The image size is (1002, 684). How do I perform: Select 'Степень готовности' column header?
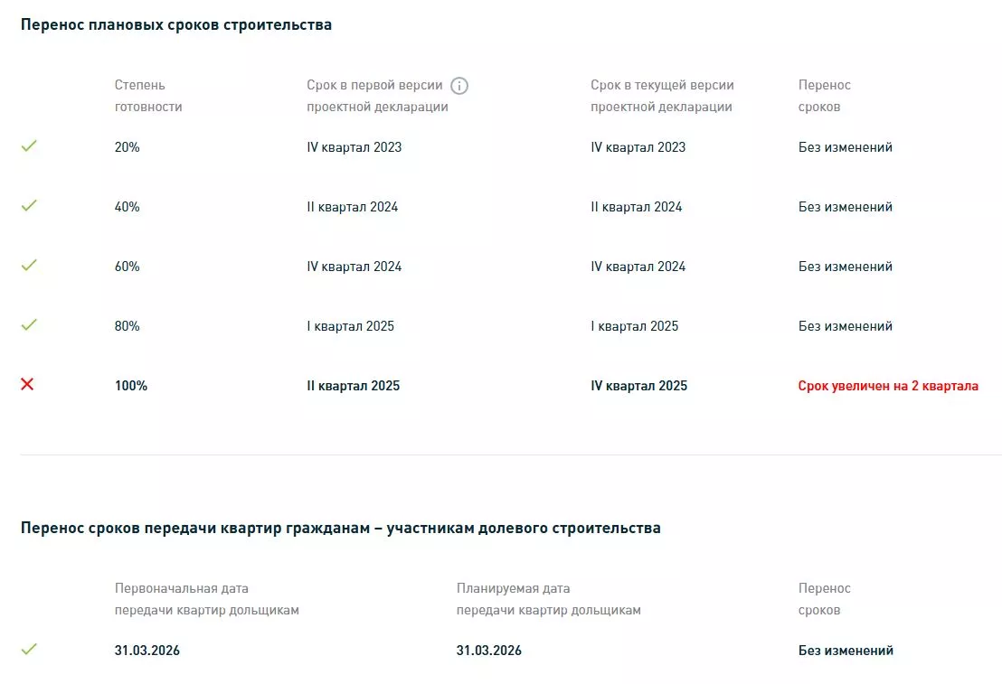(x=148, y=96)
